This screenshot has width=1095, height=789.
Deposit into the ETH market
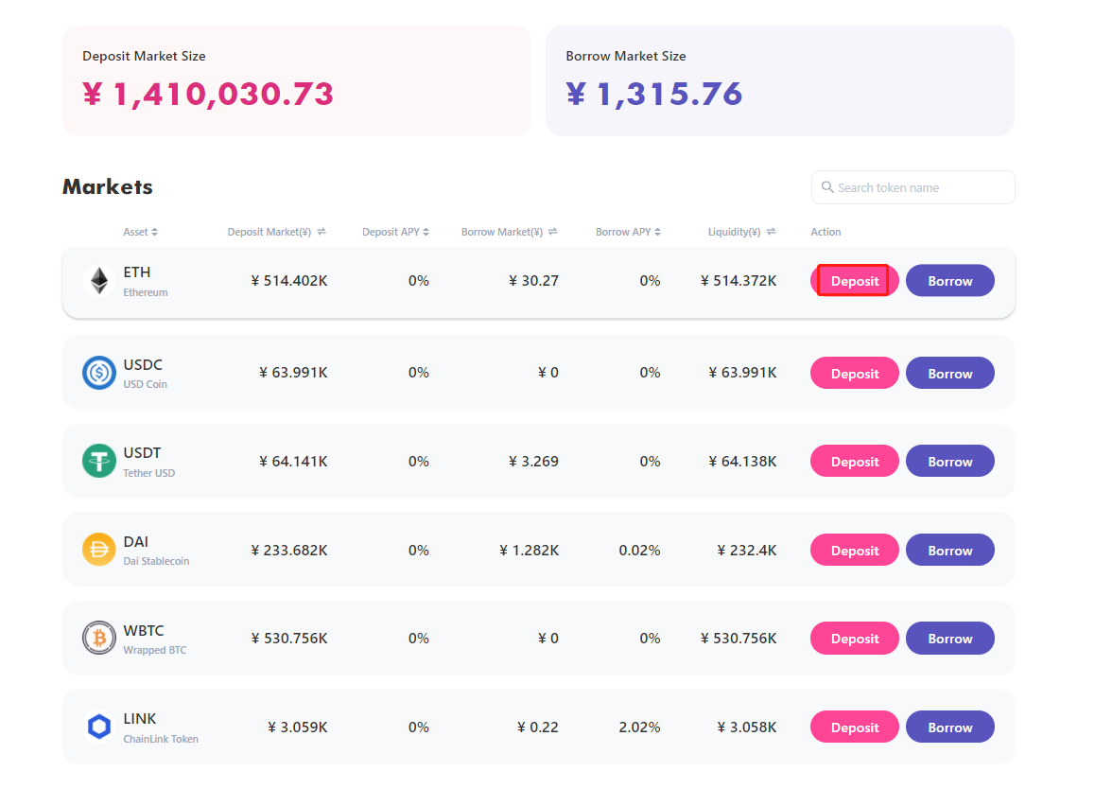coord(854,281)
